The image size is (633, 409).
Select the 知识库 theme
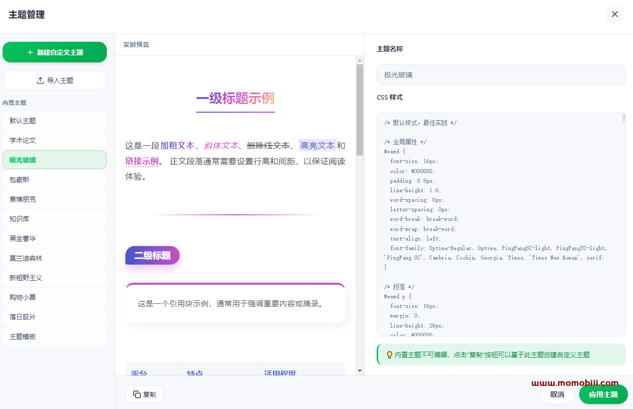pyautogui.click(x=54, y=219)
